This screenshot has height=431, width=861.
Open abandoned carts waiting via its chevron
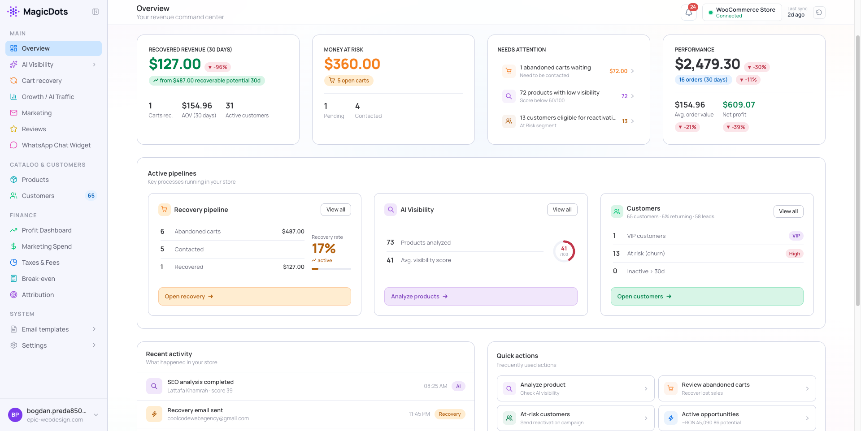pyautogui.click(x=633, y=71)
